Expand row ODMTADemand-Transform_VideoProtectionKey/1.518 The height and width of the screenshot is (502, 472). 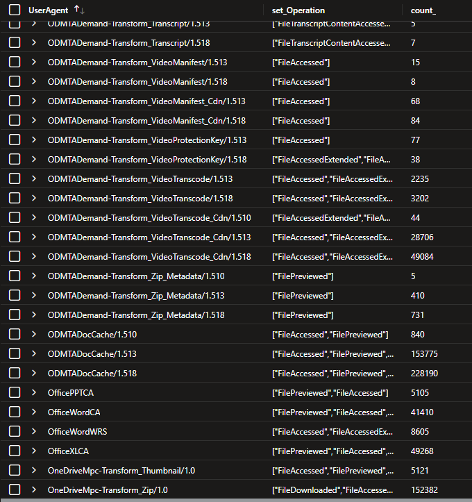(34, 160)
